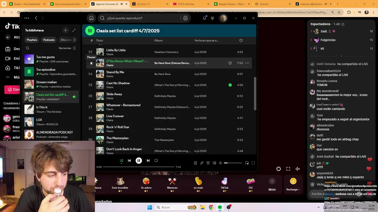Pause playback in the bottom player bar
The width and height of the screenshot is (378, 212).
click(139, 160)
